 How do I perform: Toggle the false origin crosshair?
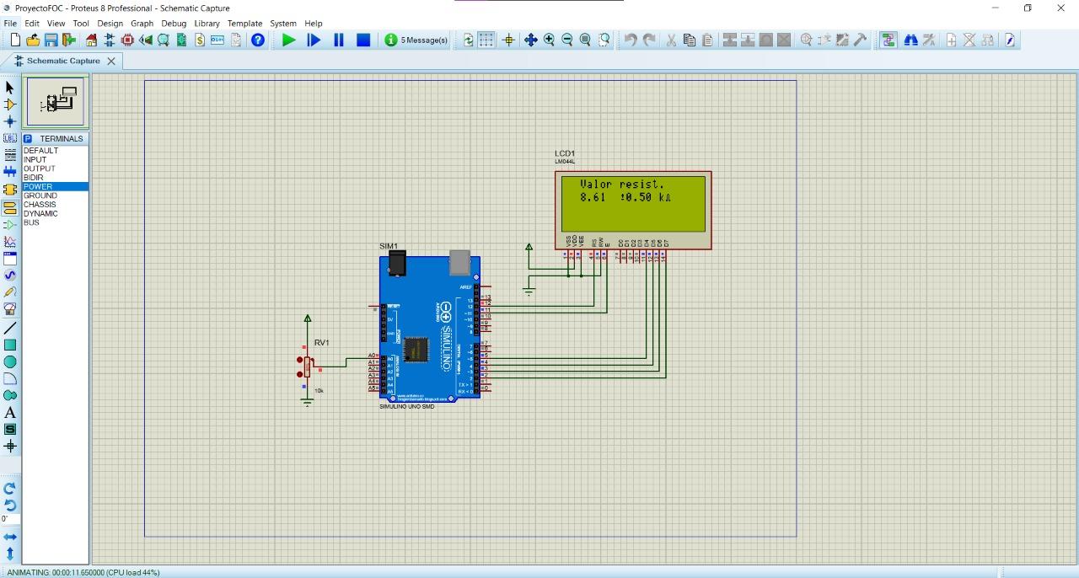tap(508, 40)
